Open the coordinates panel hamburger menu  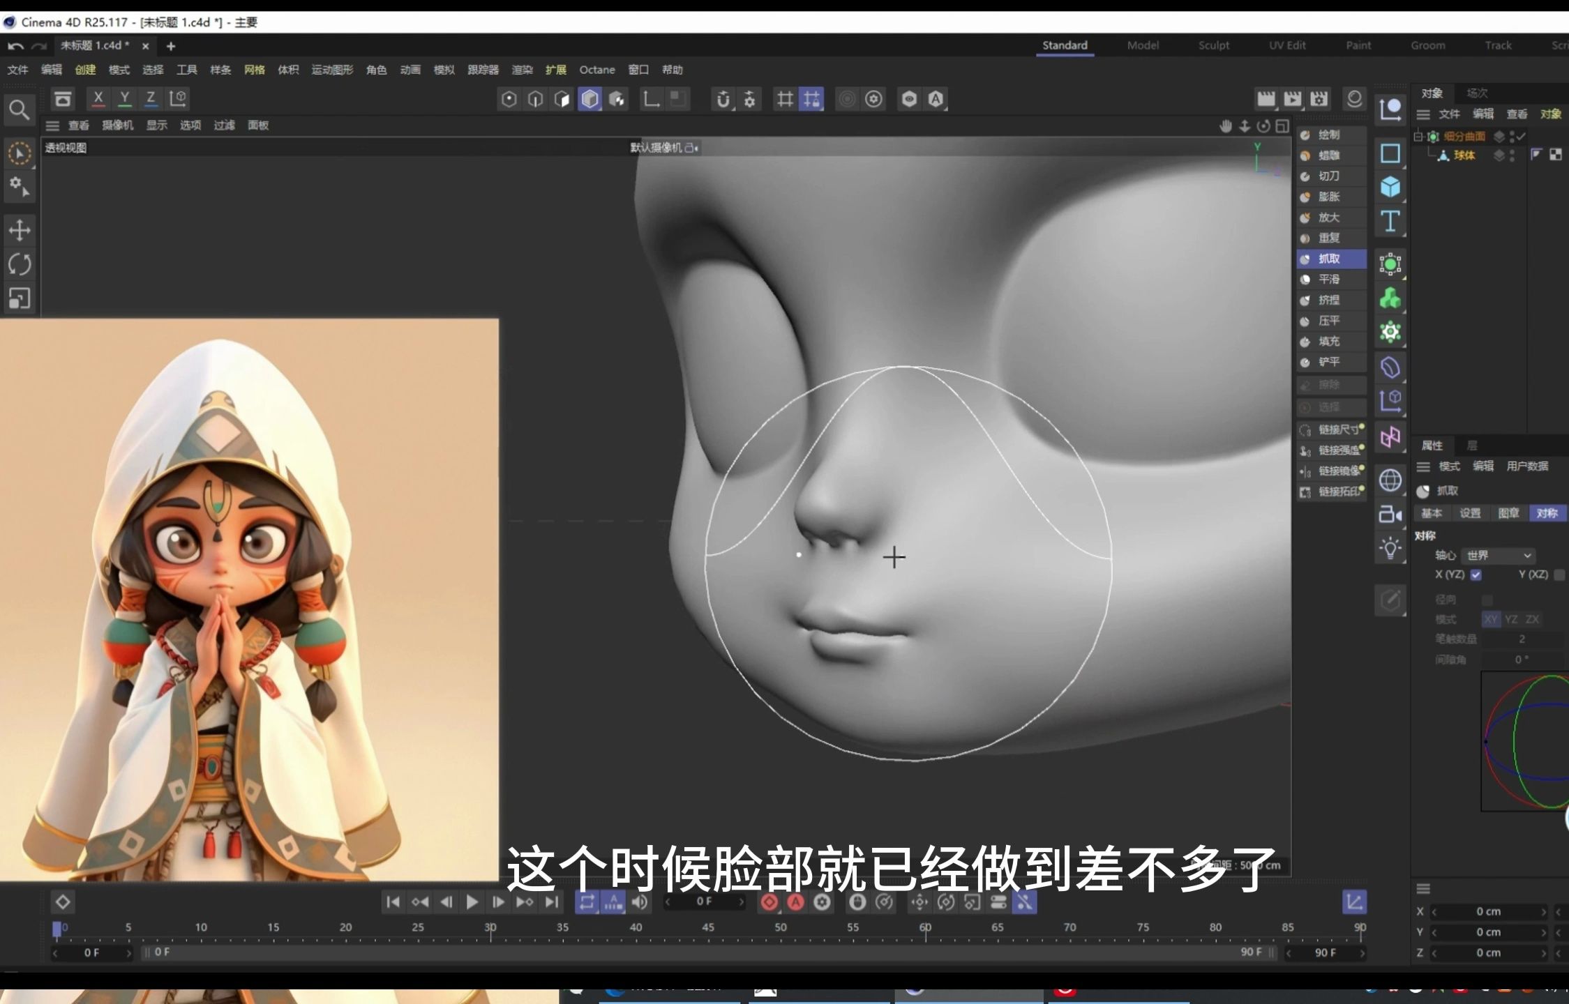coord(1423,889)
